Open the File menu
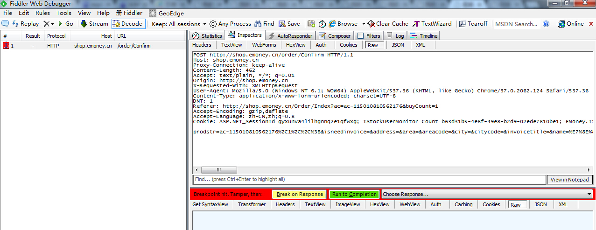596x230 pixels. (8, 13)
